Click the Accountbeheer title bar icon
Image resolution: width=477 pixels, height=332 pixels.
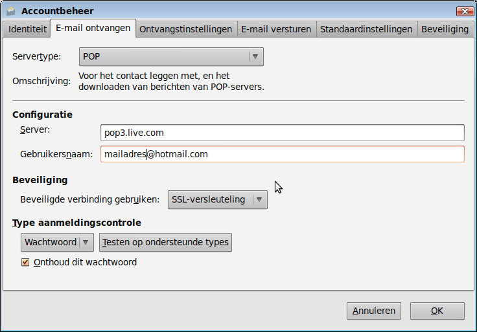point(10,10)
